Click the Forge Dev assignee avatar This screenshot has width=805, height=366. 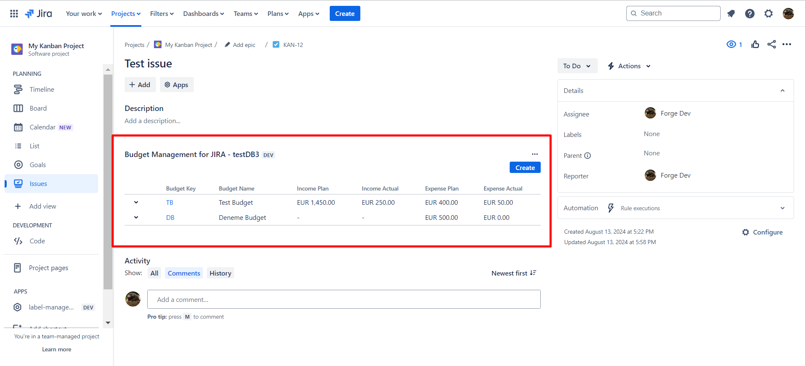[x=650, y=113]
